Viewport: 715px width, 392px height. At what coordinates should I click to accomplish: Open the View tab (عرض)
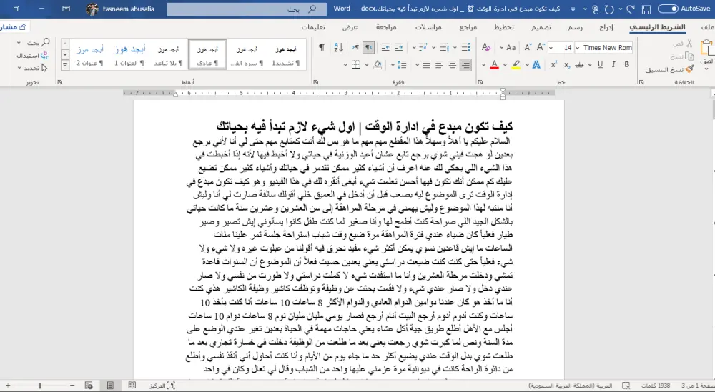tap(350, 27)
